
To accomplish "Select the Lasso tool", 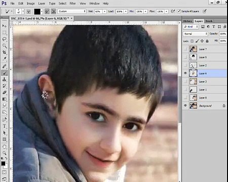I will coord(5,39).
